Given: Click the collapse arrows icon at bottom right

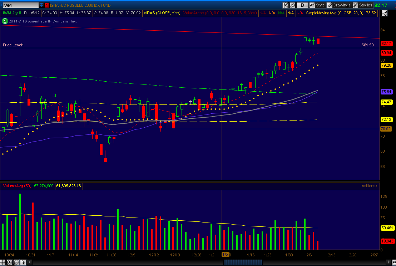Looking at the screenshot, I should tap(394, 262).
